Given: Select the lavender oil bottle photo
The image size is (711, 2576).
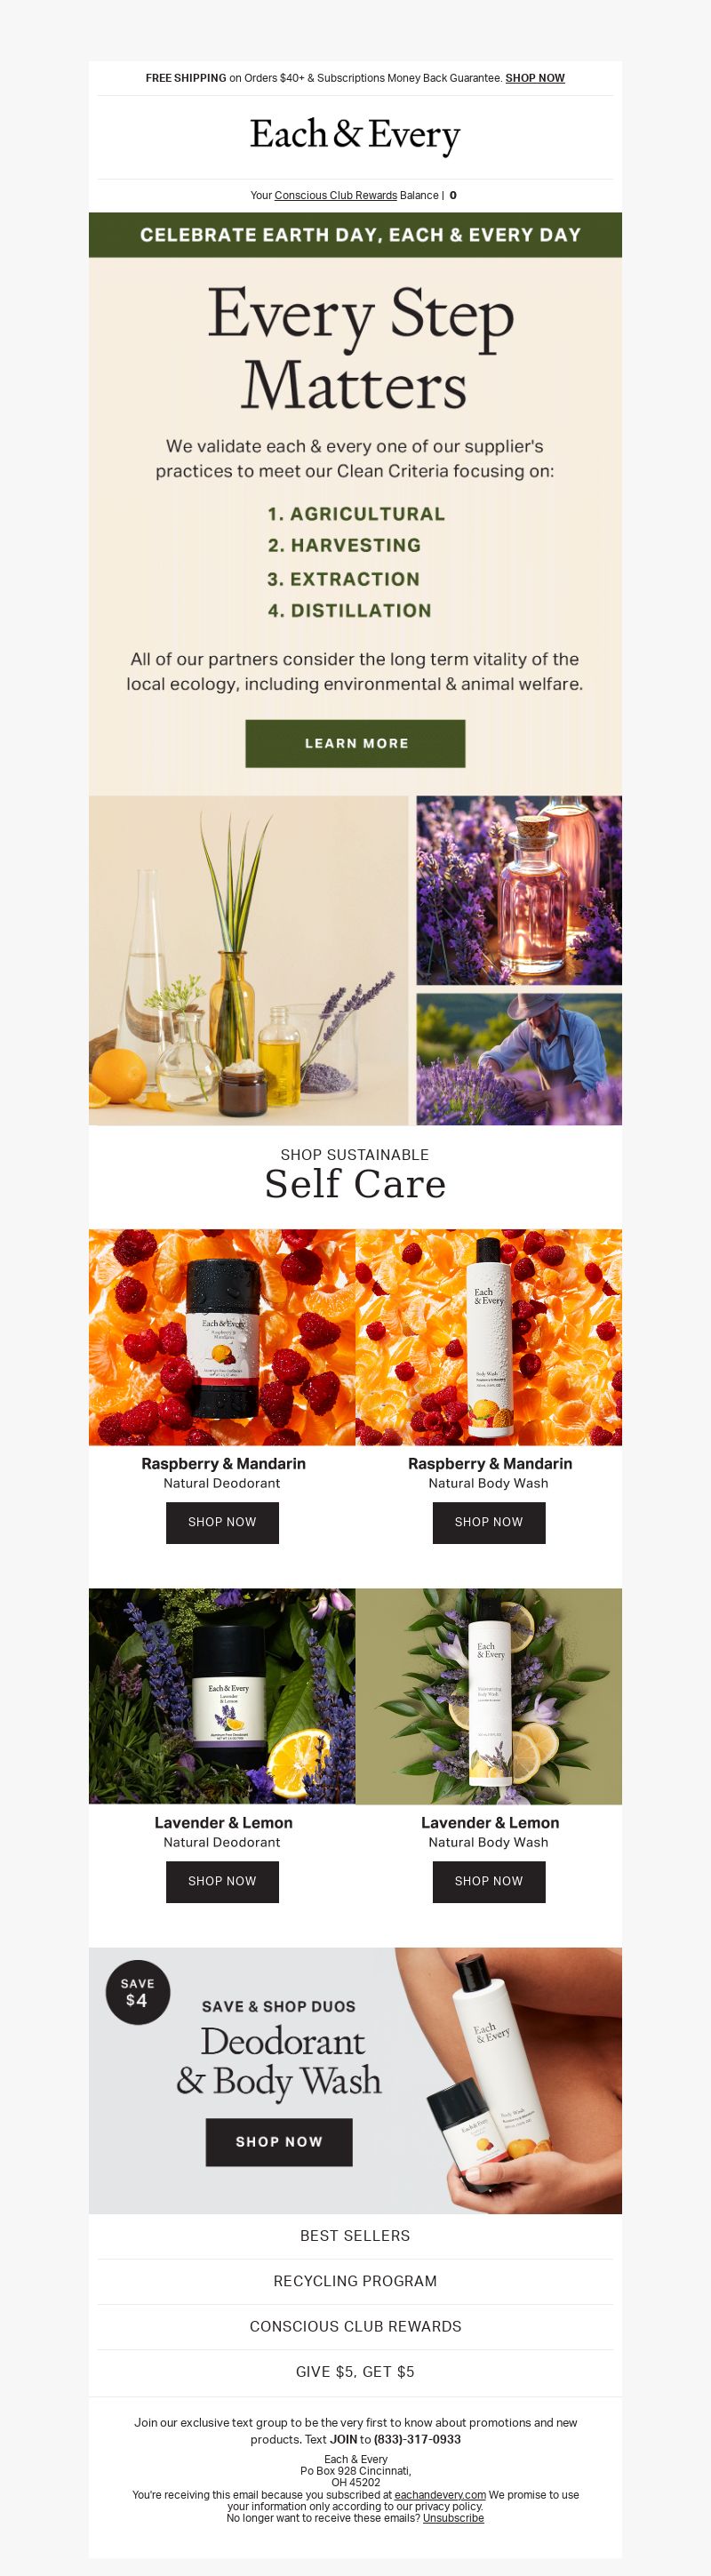Looking at the screenshot, I should click(519, 890).
